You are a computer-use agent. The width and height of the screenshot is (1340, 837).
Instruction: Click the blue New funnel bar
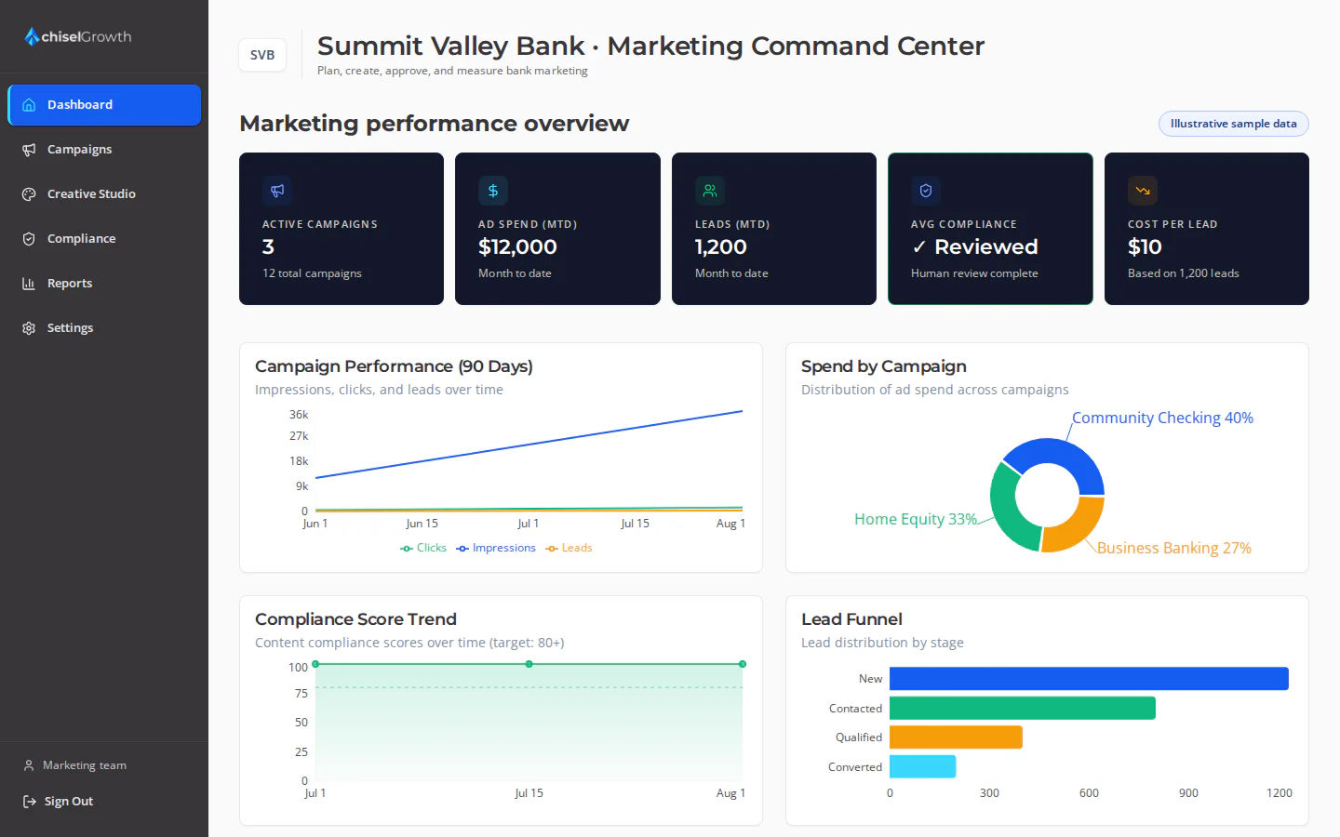coord(1089,679)
